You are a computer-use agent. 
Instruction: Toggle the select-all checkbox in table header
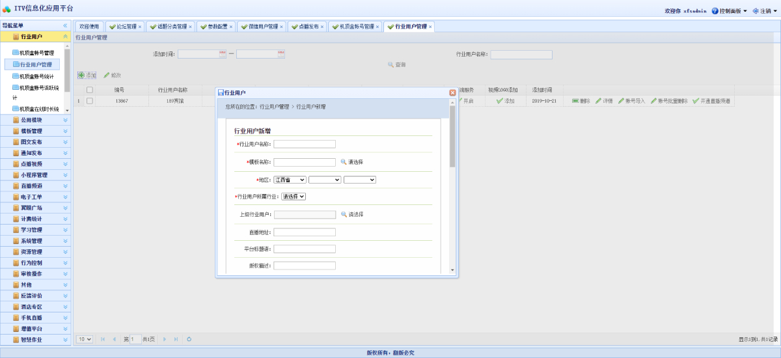click(x=90, y=90)
